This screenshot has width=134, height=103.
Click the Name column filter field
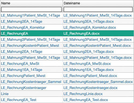point(31,9)
